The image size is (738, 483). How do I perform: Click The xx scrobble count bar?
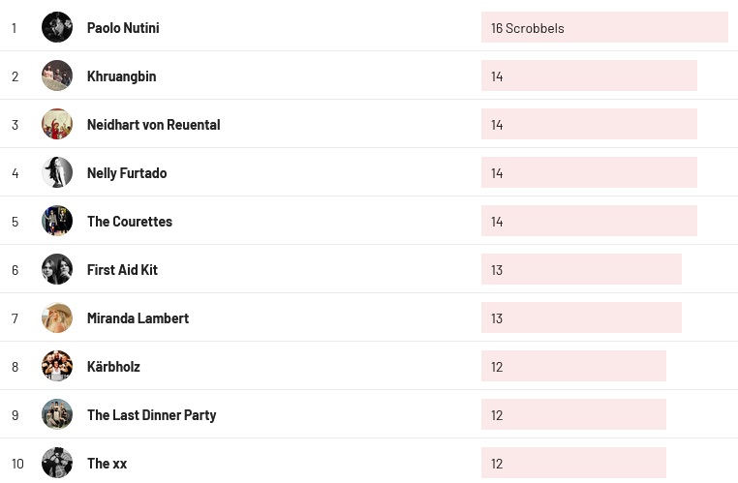(573, 463)
